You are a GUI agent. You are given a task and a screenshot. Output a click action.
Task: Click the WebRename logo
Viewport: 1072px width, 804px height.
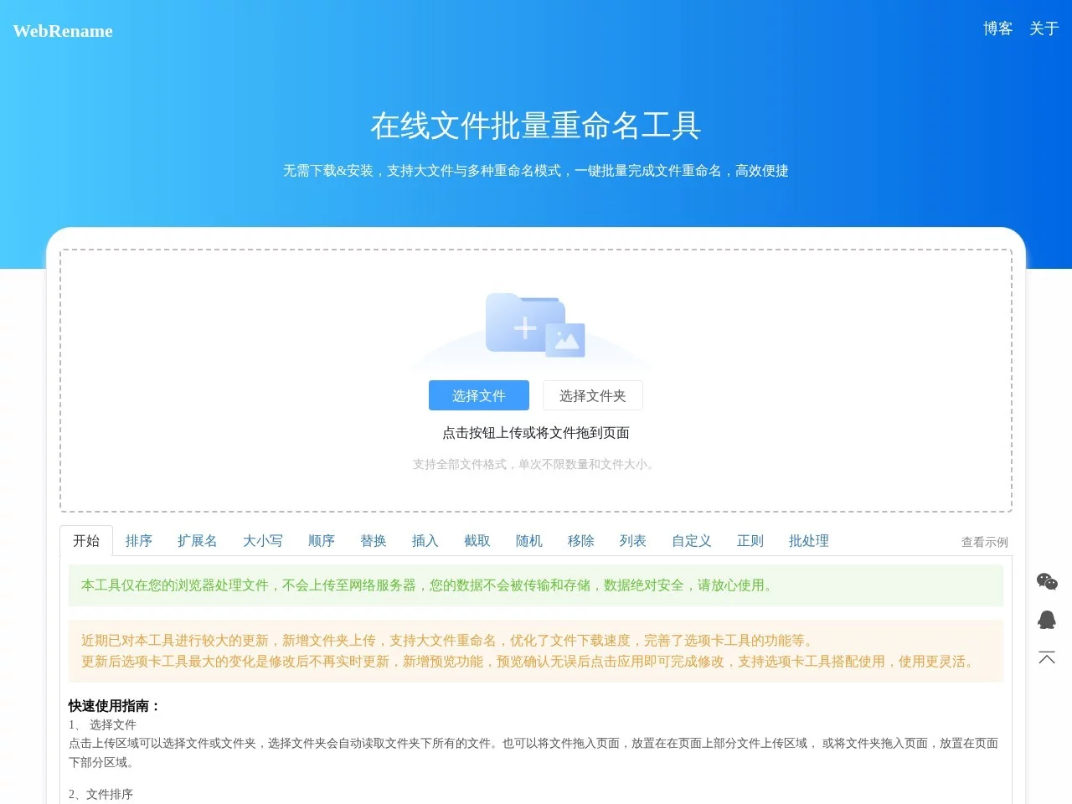[63, 31]
